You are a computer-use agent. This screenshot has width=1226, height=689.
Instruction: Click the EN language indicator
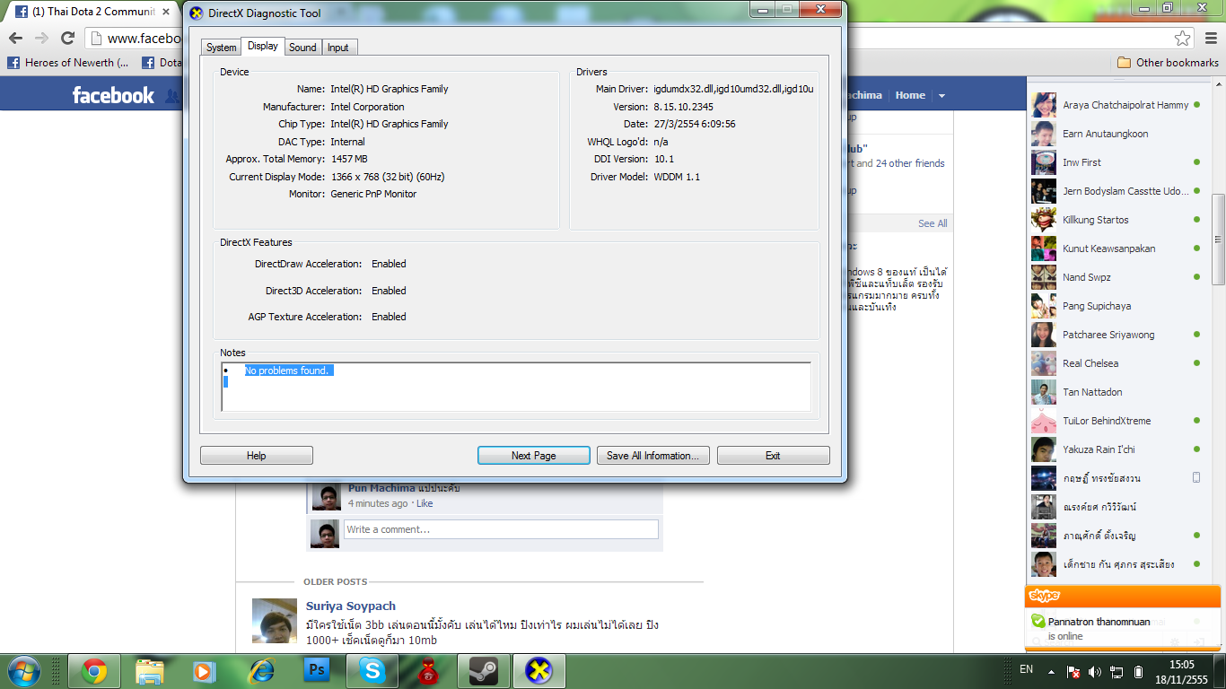click(x=1026, y=669)
